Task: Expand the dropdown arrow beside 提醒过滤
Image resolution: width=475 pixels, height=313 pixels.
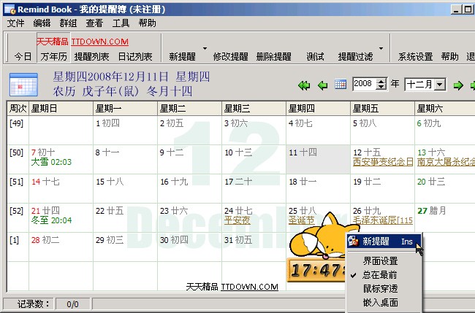Action: pyautogui.click(x=381, y=48)
